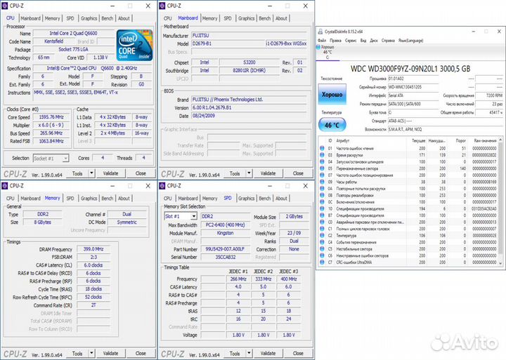Click status circle for Полных циклов парковок головок
This screenshot has height=360, width=506.
tap(322, 229)
